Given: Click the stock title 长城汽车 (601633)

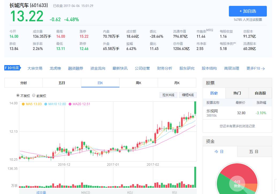Looking at the screenshot, I should tap(29, 5).
